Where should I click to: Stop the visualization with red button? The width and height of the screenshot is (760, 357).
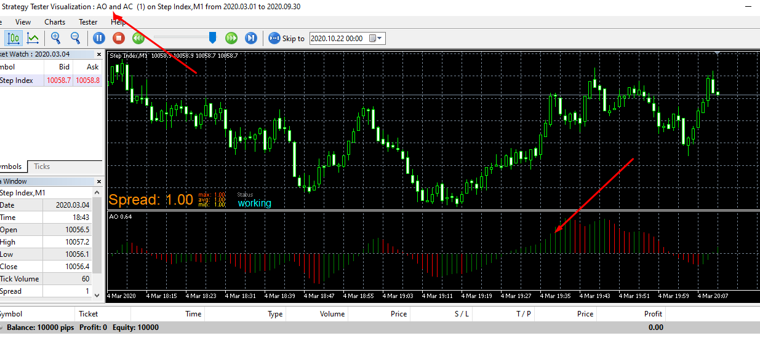click(x=118, y=38)
